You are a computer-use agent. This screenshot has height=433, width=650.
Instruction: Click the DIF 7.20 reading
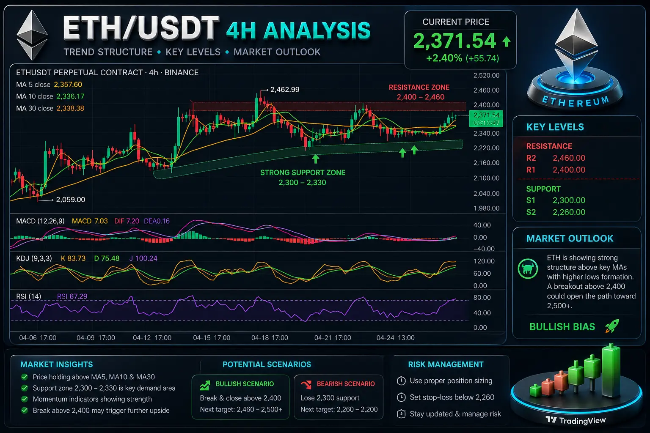[127, 221]
